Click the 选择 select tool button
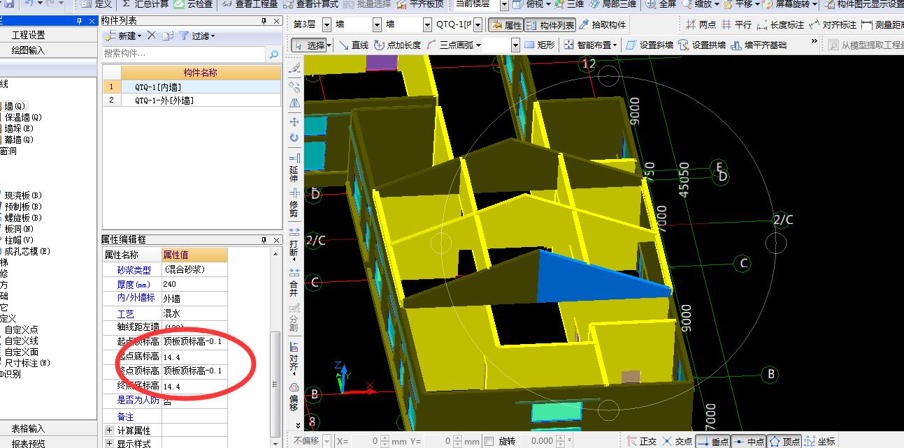 tap(310, 45)
